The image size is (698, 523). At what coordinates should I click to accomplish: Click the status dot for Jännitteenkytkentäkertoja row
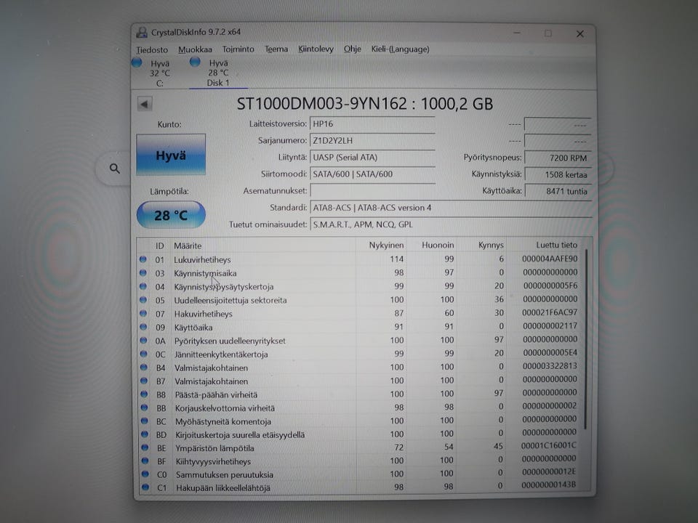click(x=143, y=354)
